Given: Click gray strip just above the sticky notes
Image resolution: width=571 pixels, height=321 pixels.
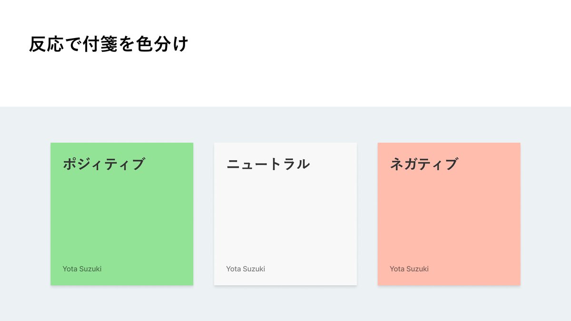Looking at the screenshot, I should coord(285,125).
